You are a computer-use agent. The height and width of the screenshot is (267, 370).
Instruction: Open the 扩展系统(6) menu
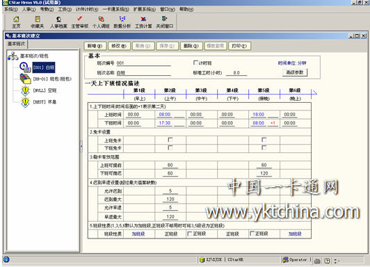145,9
